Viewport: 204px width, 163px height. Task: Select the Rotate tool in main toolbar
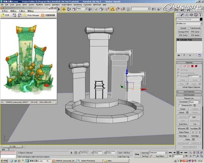[69, 9]
